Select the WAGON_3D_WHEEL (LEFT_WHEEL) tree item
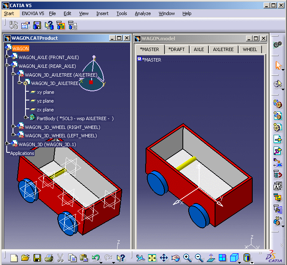This screenshot has height=265, width=287. 61,136
